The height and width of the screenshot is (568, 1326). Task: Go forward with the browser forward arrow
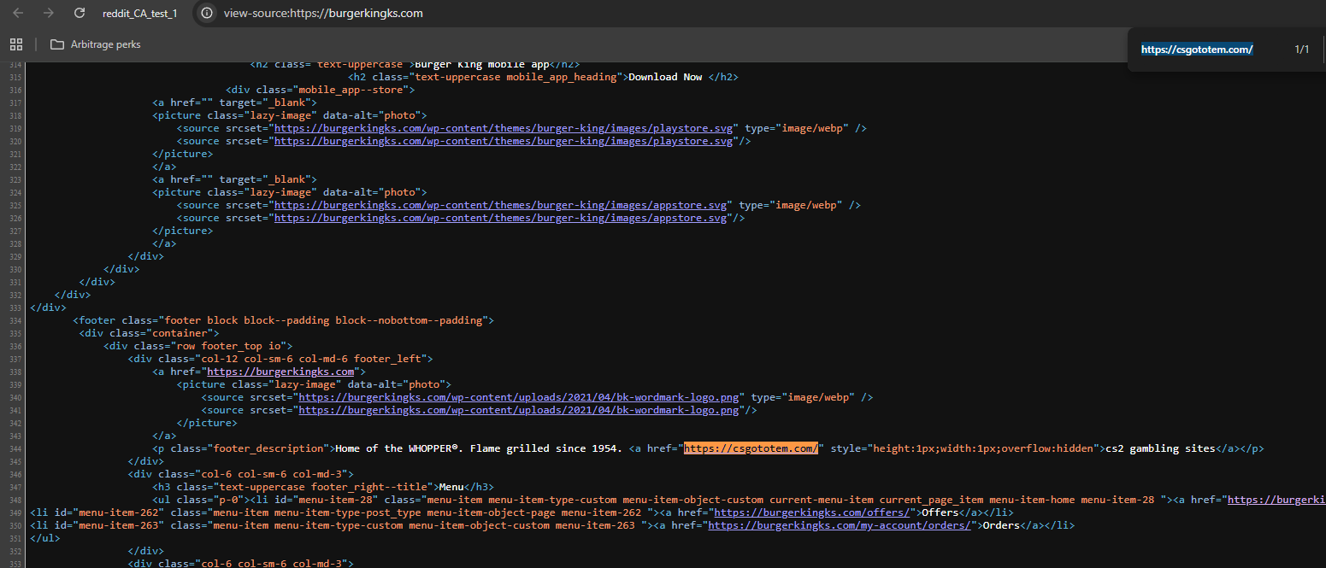(49, 13)
